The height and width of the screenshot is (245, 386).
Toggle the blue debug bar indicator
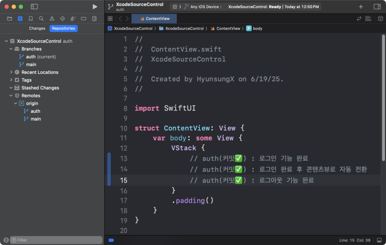(111, 240)
